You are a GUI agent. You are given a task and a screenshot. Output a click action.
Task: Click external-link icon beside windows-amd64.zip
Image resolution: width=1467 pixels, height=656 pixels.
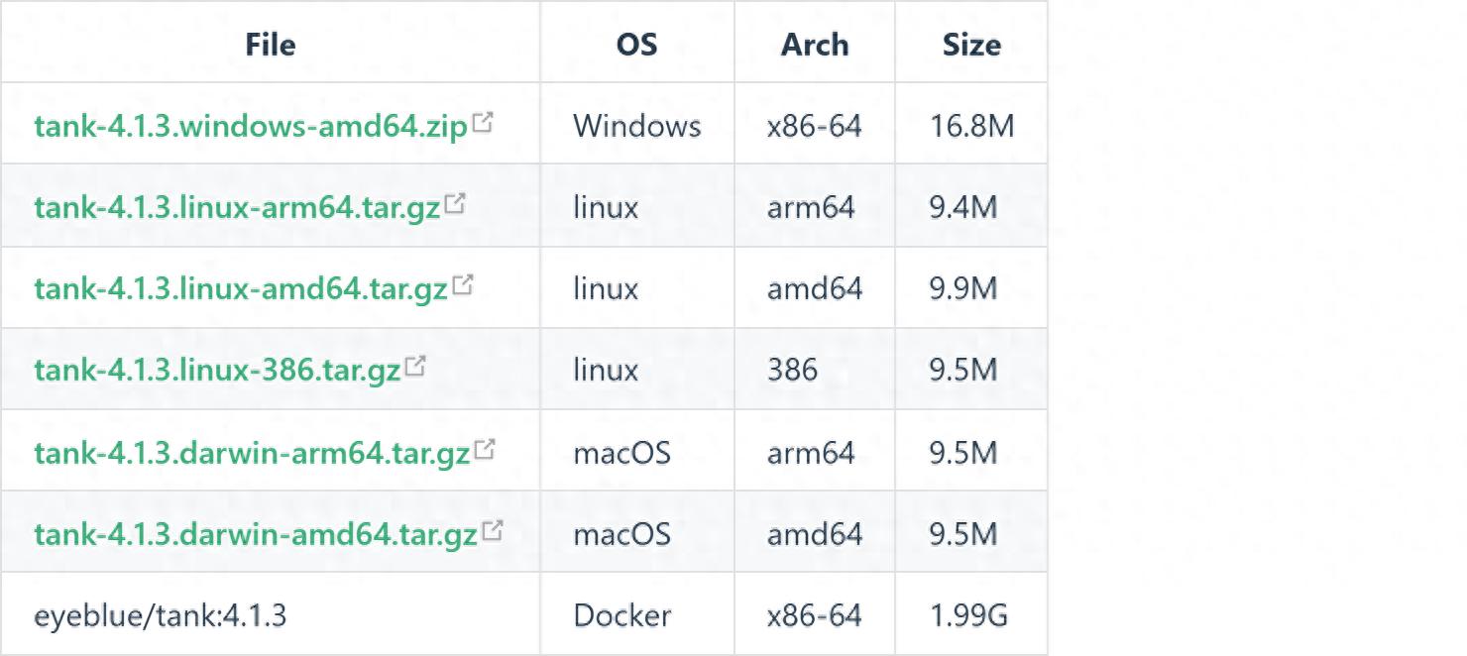click(483, 123)
